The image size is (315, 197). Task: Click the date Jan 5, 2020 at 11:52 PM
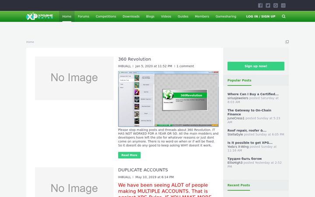[x=154, y=66]
